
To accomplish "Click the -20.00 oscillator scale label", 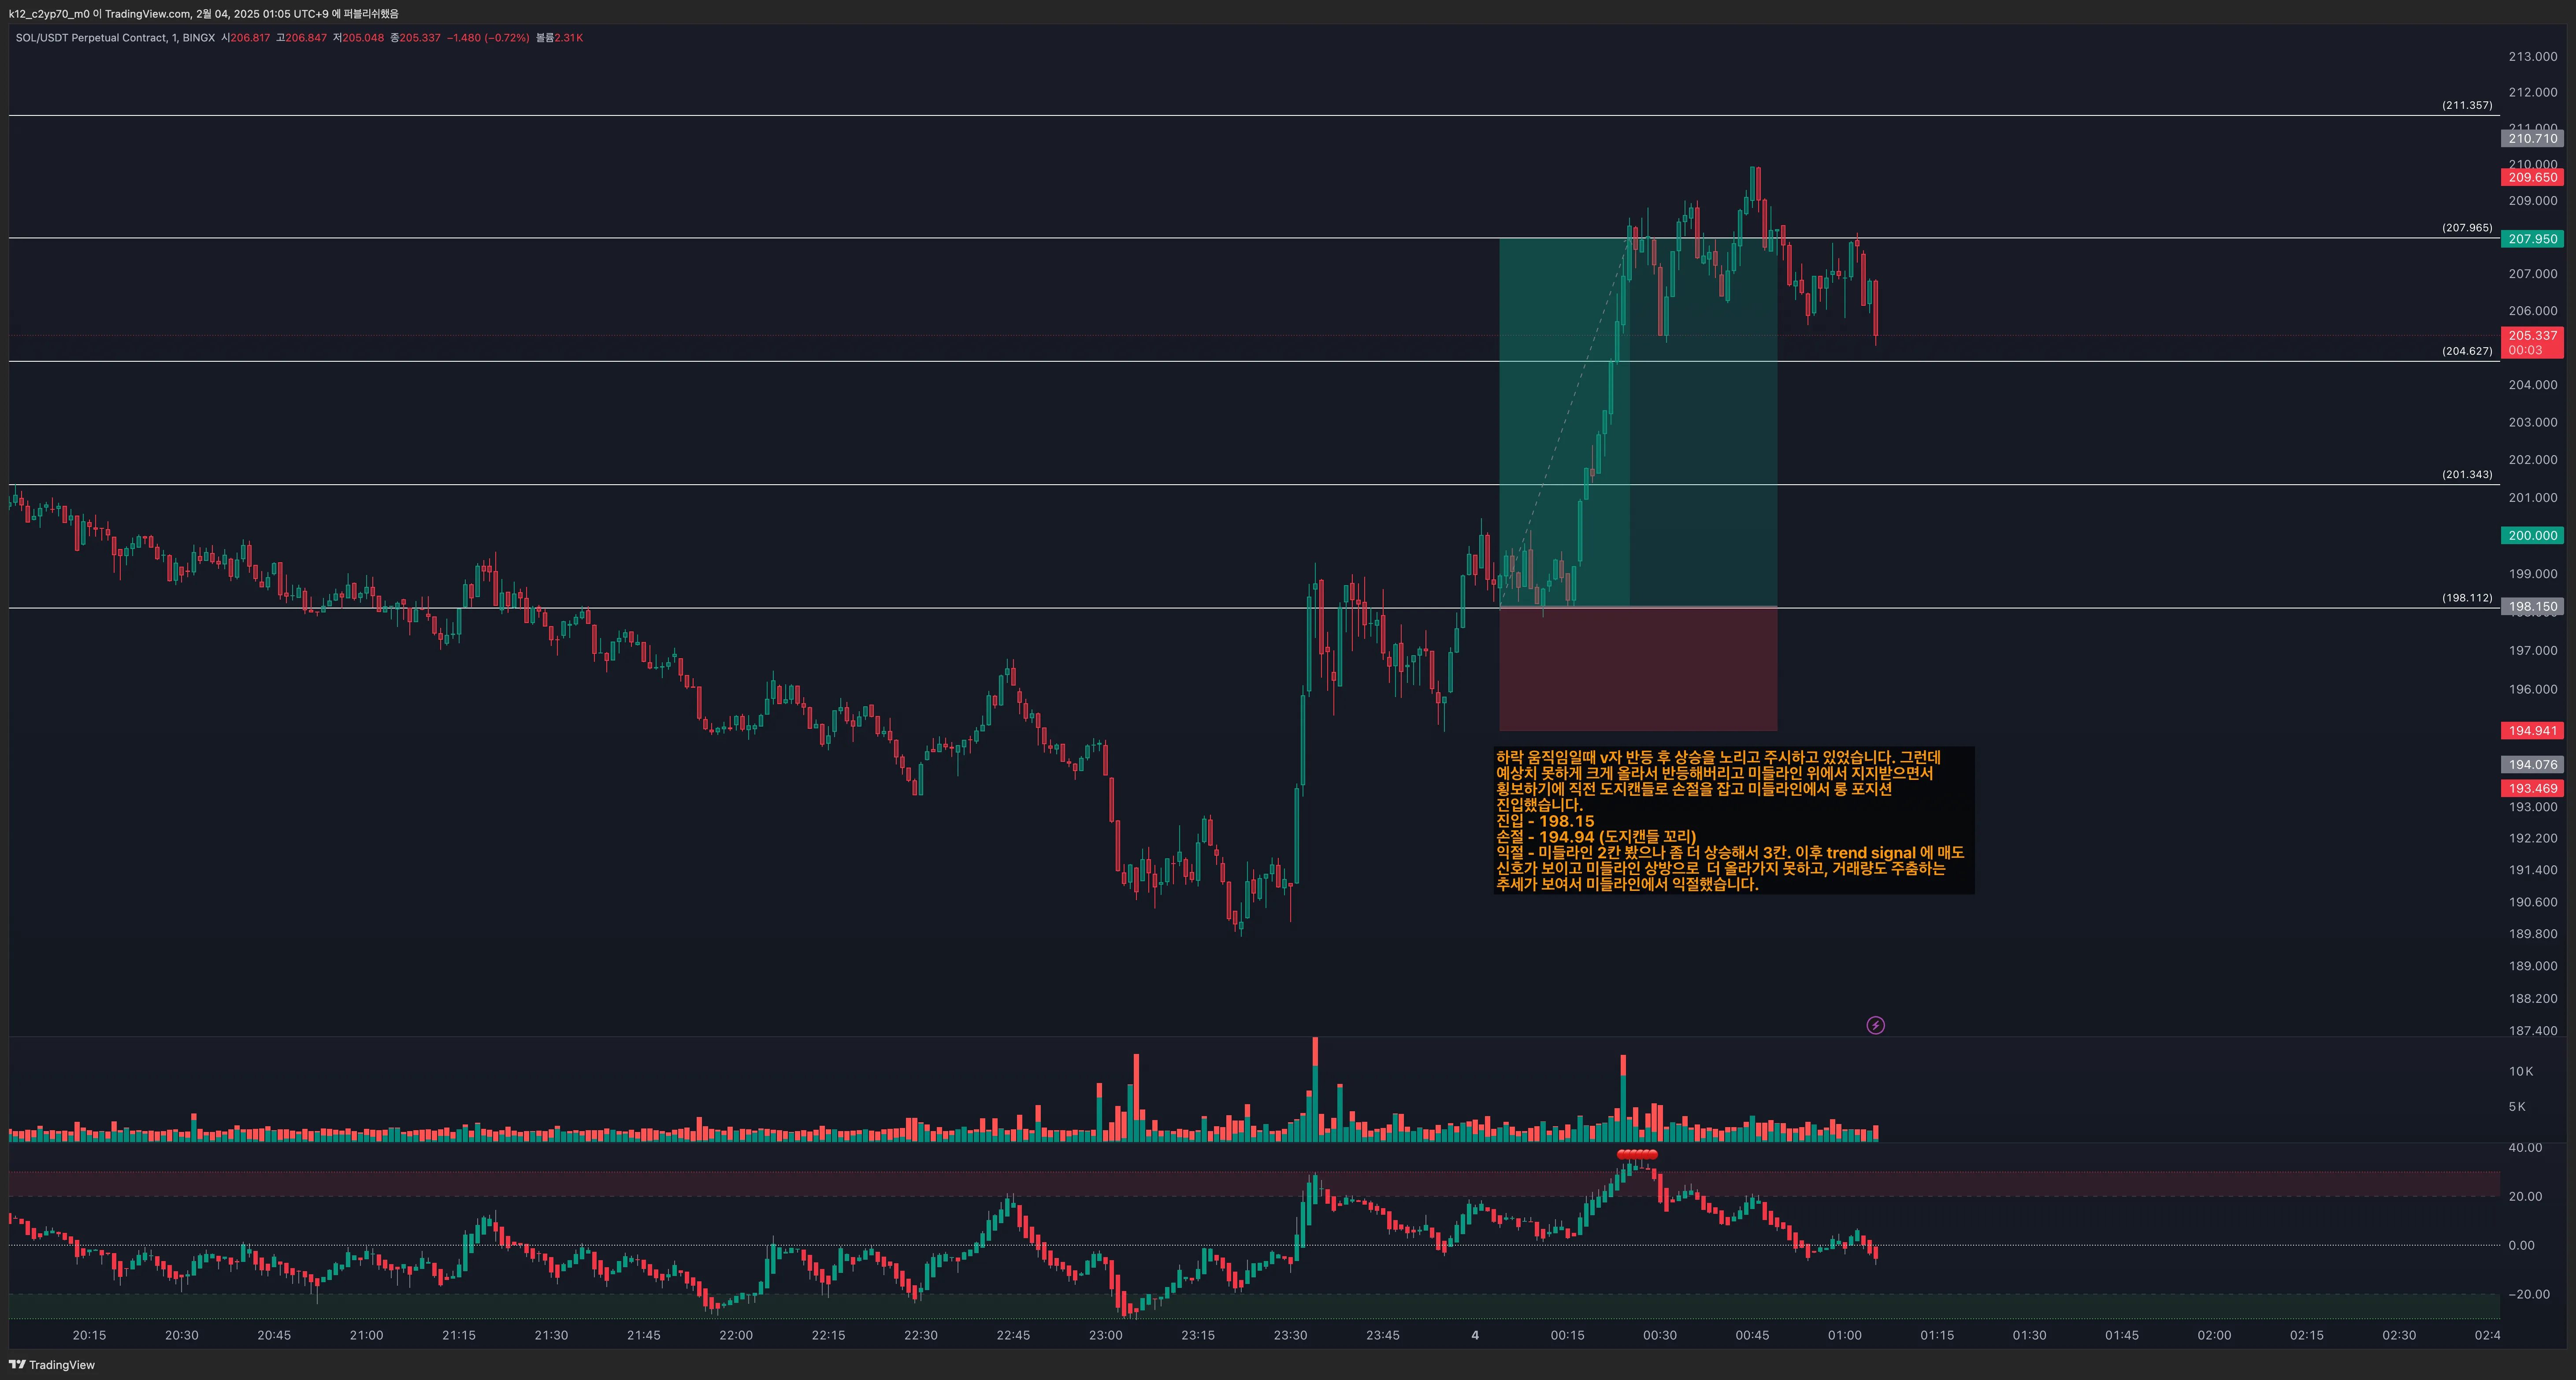I will point(2528,1294).
